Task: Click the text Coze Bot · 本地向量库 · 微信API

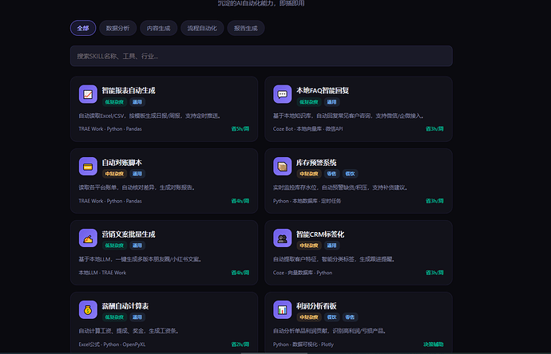Action: 307,128
